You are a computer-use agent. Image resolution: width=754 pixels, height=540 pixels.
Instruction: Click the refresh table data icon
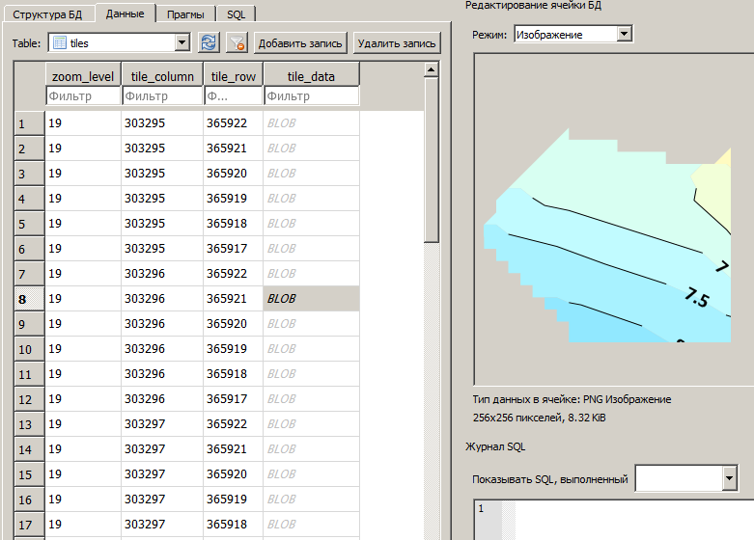[x=209, y=42]
